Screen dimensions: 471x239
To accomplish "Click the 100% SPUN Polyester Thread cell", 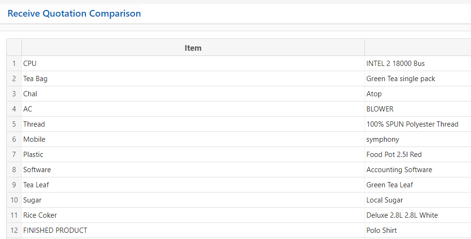I will 418,124.
